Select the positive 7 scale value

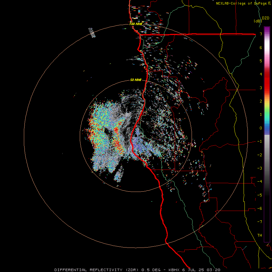coord(261,34)
